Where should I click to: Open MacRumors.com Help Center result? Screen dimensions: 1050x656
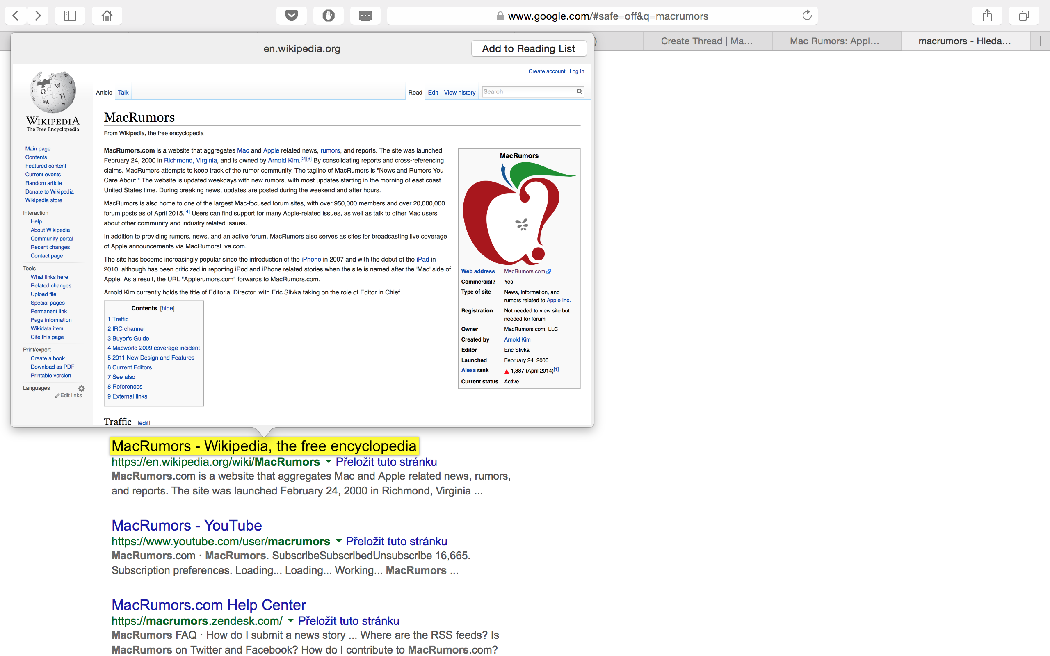[x=209, y=605]
